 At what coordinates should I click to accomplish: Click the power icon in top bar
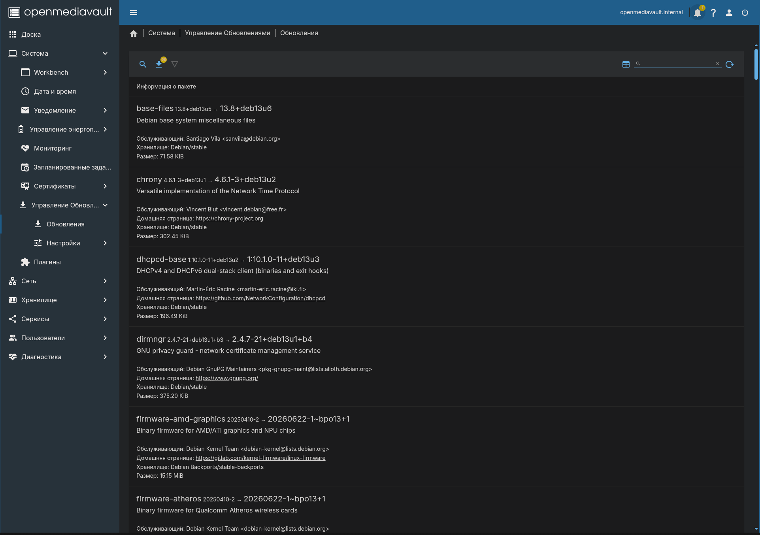[x=745, y=13]
